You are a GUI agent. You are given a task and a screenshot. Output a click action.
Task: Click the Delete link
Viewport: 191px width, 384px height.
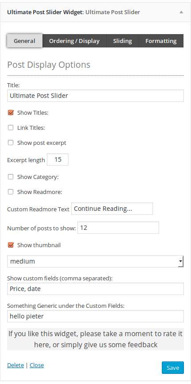(x=15, y=365)
